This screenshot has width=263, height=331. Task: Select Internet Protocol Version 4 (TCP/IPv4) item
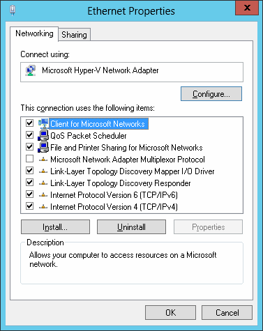pos(114,207)
